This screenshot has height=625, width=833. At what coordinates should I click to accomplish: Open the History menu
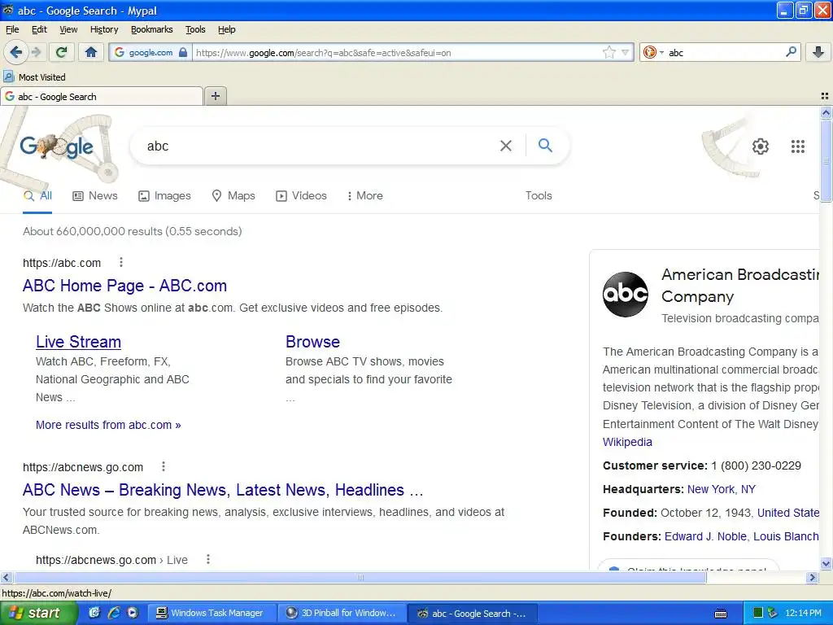(104, 29)
